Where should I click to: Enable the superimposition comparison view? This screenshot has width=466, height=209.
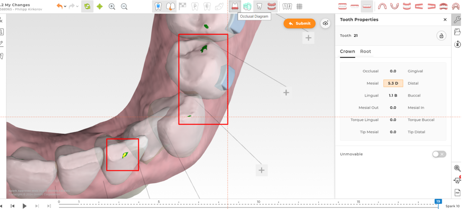point(247,6)
